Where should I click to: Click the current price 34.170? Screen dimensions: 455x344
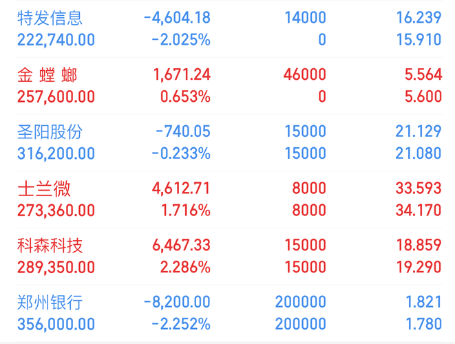point(419,211)
